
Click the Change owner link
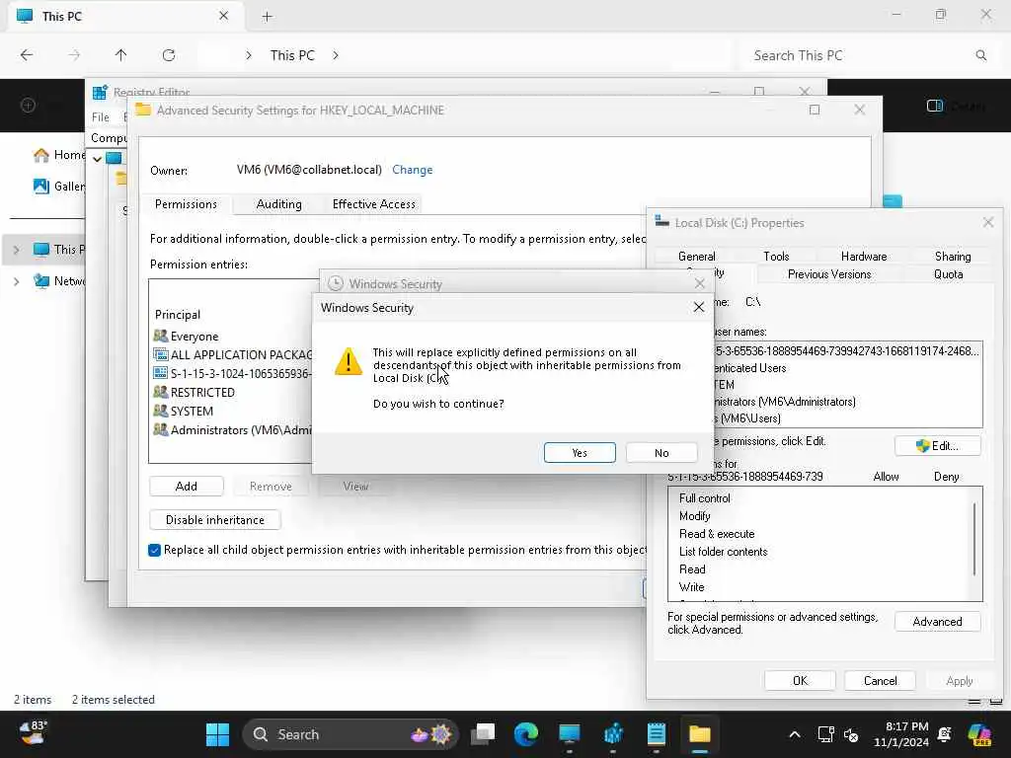(412, 170)
